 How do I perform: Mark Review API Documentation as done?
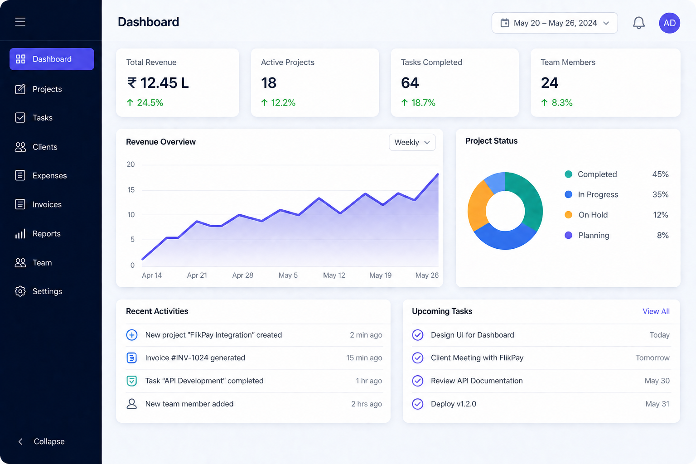[x=418, y=381]
